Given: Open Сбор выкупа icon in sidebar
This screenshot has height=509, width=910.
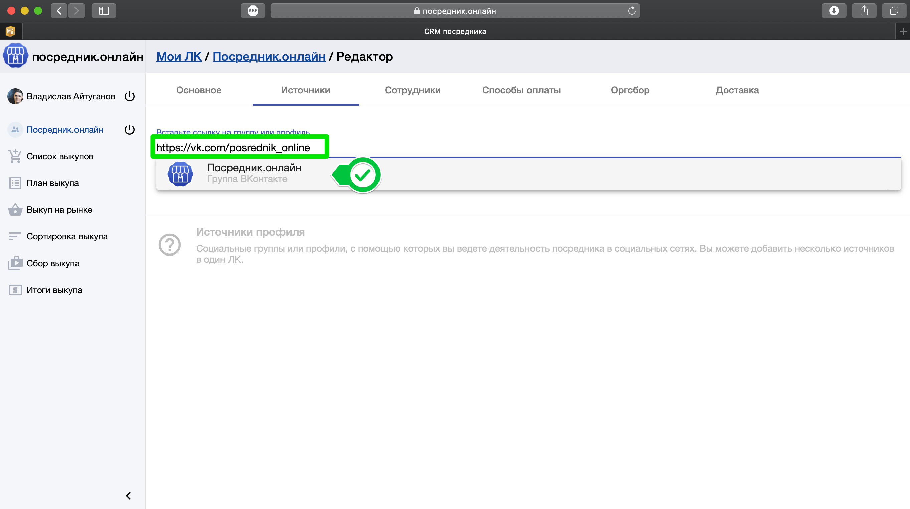Looking at the screenshot, I should 15,263.
